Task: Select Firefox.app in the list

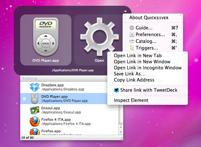Action: coord(70,131)
